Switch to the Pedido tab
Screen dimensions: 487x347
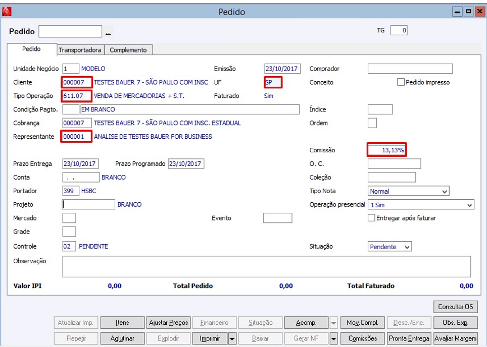click(x=31, y=49)
